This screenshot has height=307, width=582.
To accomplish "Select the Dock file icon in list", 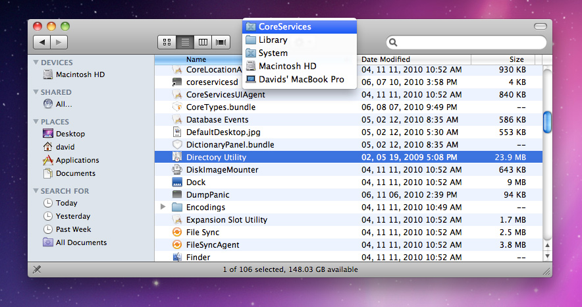I will click(176, 182).
